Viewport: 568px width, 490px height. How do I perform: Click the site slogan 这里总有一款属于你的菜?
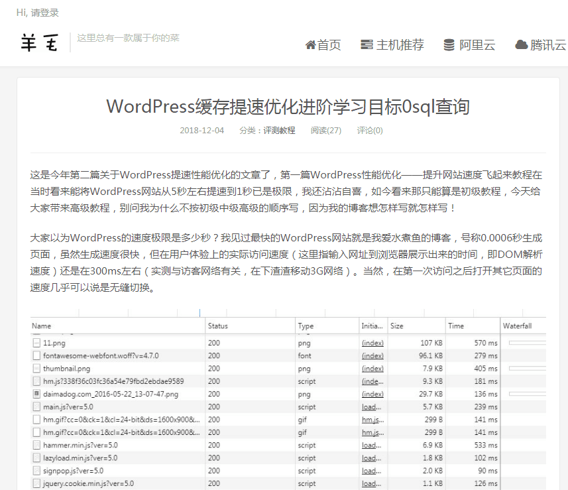[x=128, y=38]
